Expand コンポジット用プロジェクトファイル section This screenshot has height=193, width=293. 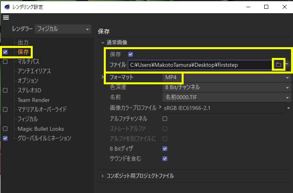[103, 176]
